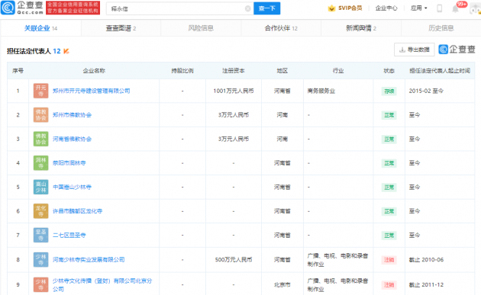The width and height of the screenshot is (481, 295).
Task: Switch to 历史信息 tab
Action: click(x=441, y=28)
